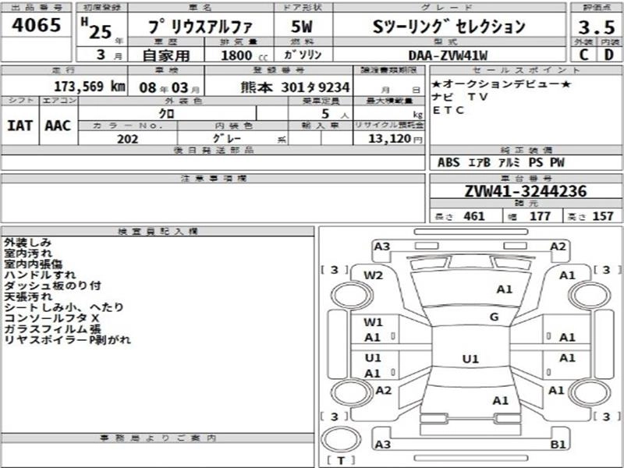Select the note リヤスポイラーP剥がれ
Image resolution: width=624 pixels, height=468 pixels.
[x=67, y=340]
